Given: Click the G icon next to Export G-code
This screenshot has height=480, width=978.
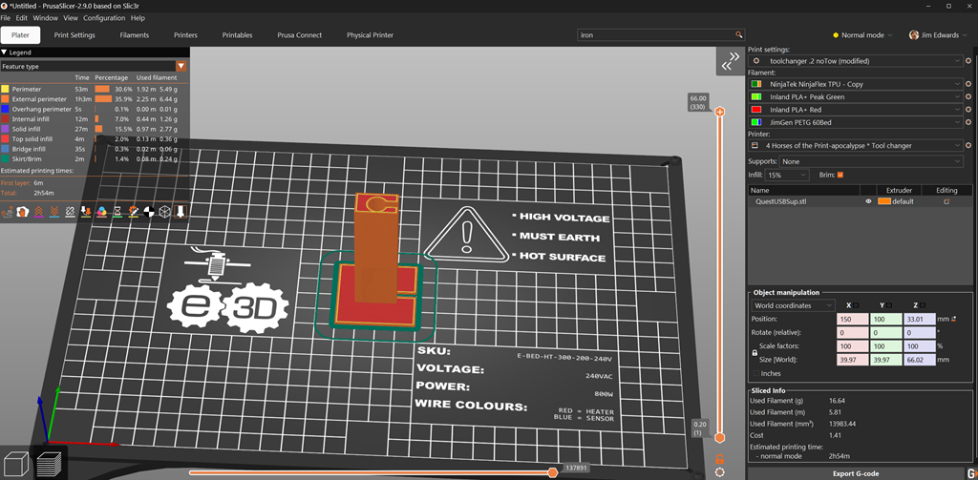Looking at the screenshot, I should 971,473.
